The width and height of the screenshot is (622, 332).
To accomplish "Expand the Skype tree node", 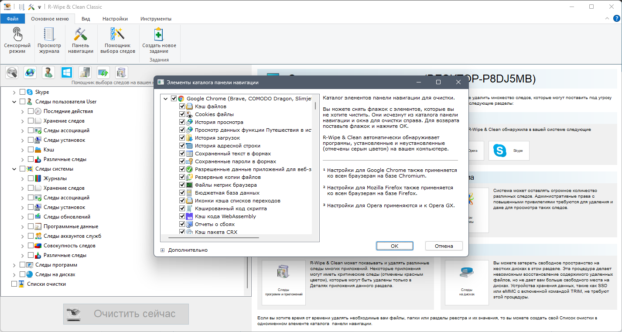I will (14, 92).
